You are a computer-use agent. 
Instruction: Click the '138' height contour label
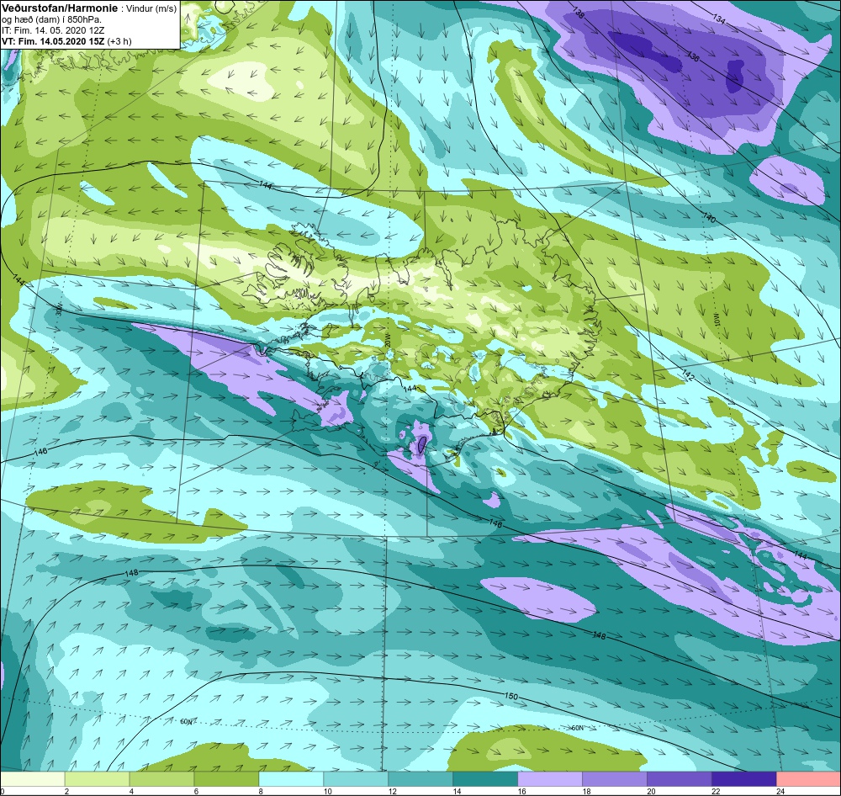click(x=579, y=13)
